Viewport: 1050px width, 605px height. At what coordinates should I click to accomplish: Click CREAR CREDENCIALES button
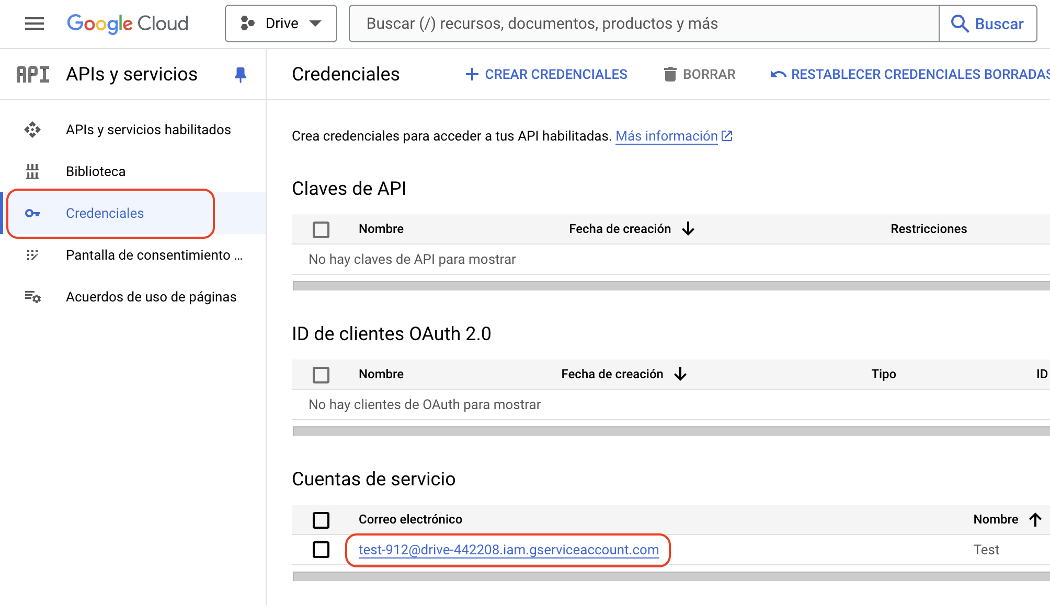point(546,74)
